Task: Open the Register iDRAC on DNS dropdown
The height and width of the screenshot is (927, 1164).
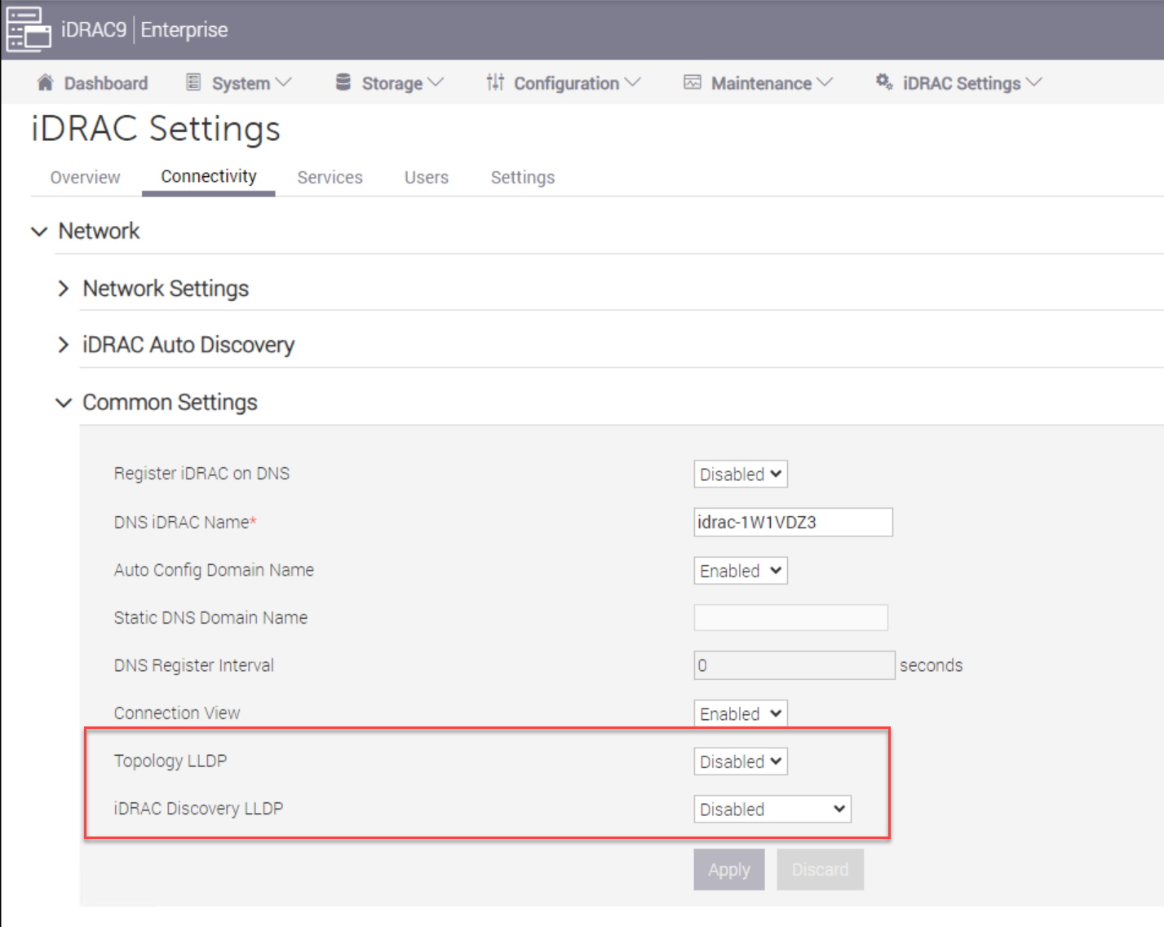Action: coord(740,475)
